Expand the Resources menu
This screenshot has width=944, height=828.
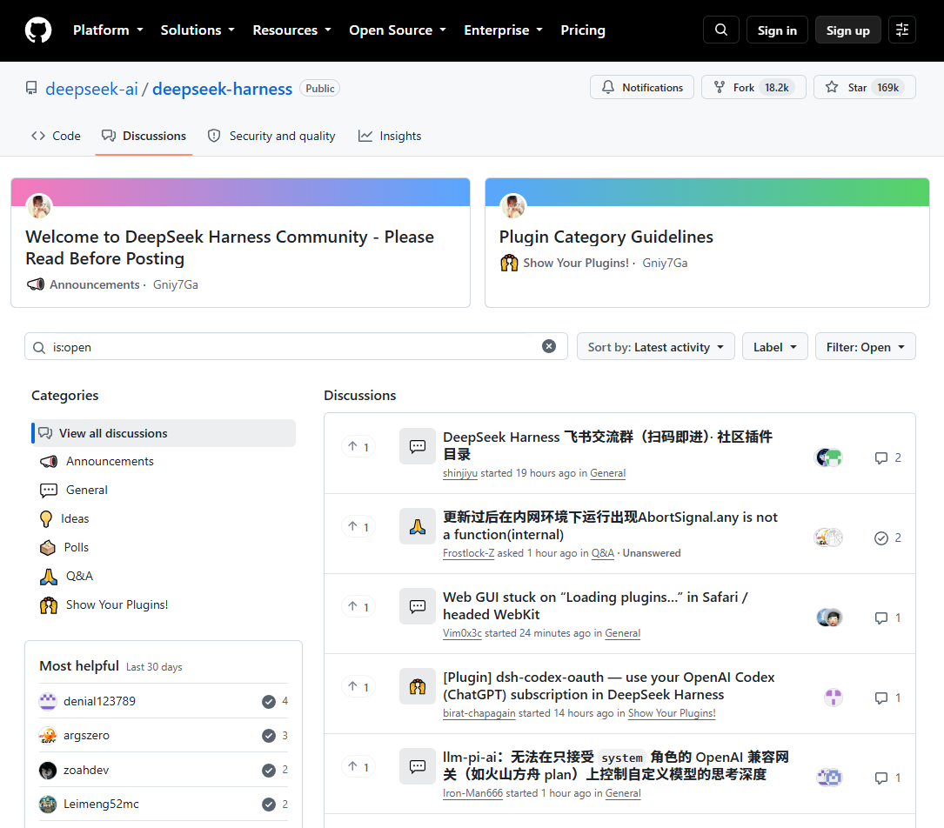coord(291,30)
